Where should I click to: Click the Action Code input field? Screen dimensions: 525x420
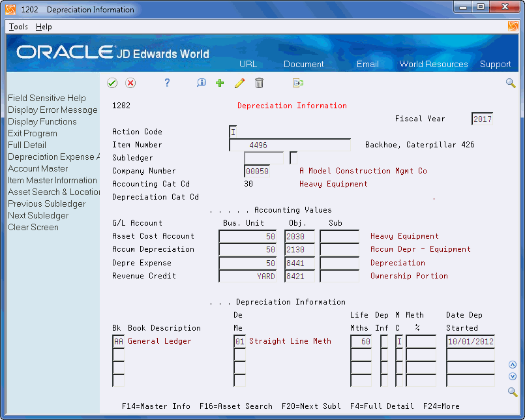233,132
